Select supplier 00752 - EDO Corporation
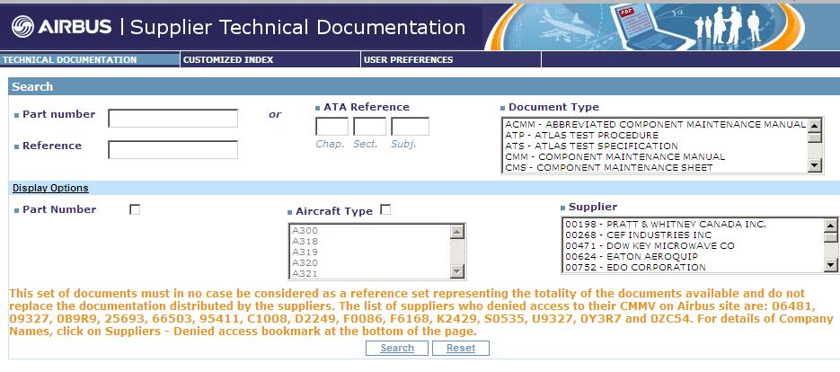 (x=694, y=267)
